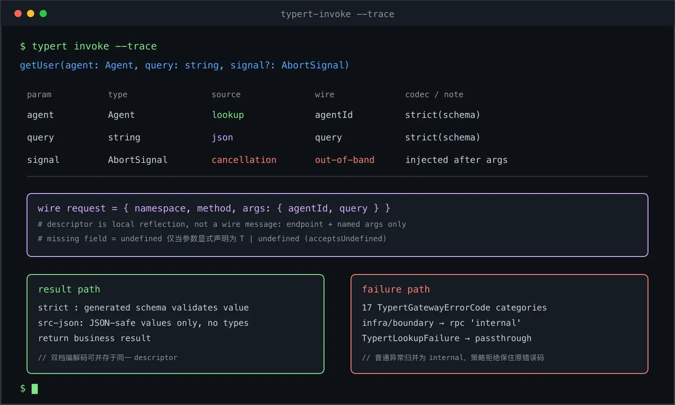Click the "wire" column header
675x405 pixels.
point(324,94)
